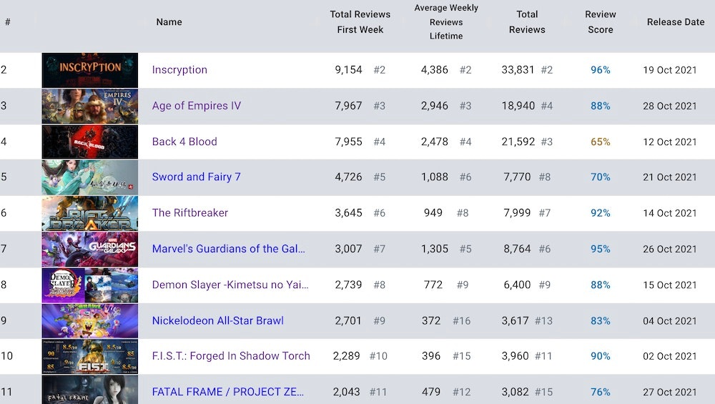Click the Inscryption thumbnail image
The image size is (715, 404).
(90, 70)
